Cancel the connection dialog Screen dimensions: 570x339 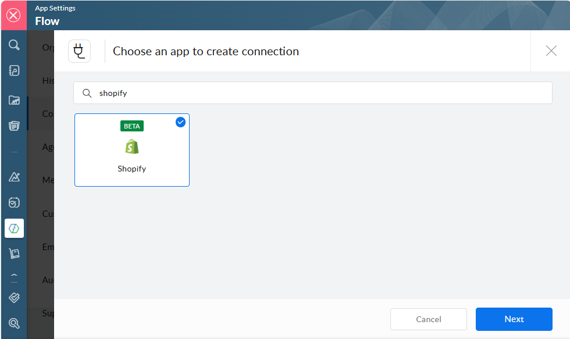pos(429,319)
